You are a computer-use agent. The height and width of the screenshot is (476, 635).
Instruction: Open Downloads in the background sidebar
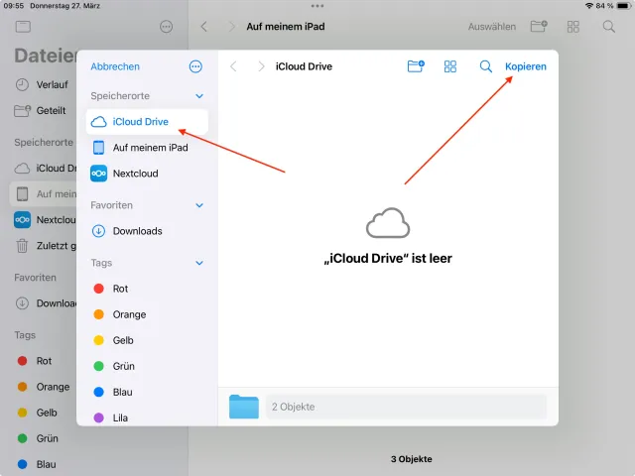[45, 303]
